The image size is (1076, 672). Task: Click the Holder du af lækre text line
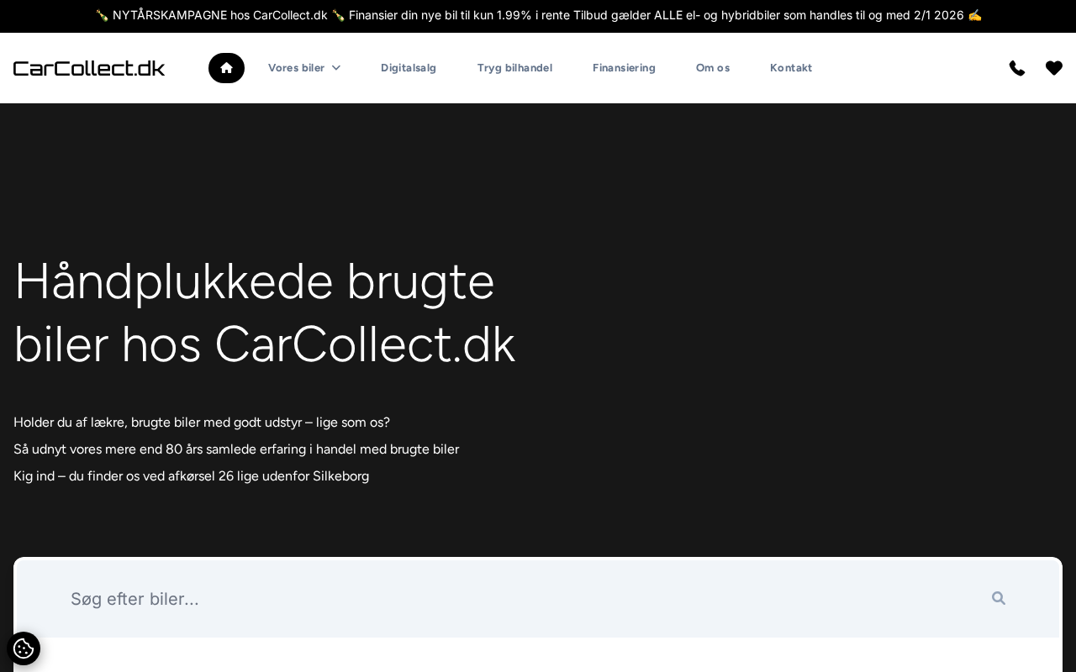click(x=202, y=423)
